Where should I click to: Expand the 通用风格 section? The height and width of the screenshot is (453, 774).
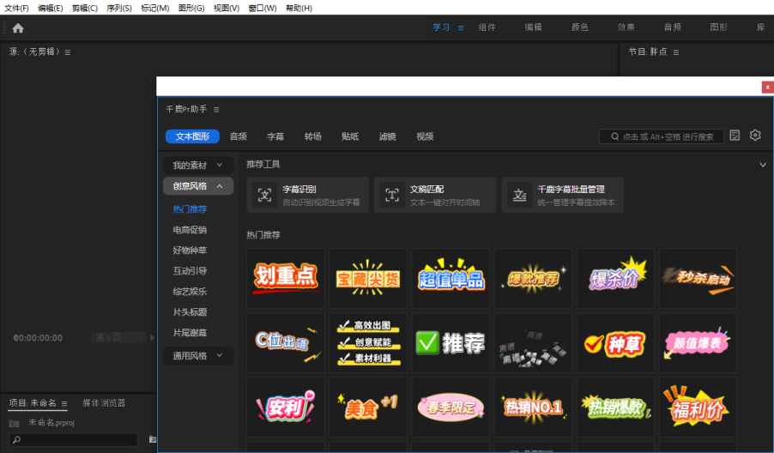[220, 355]
